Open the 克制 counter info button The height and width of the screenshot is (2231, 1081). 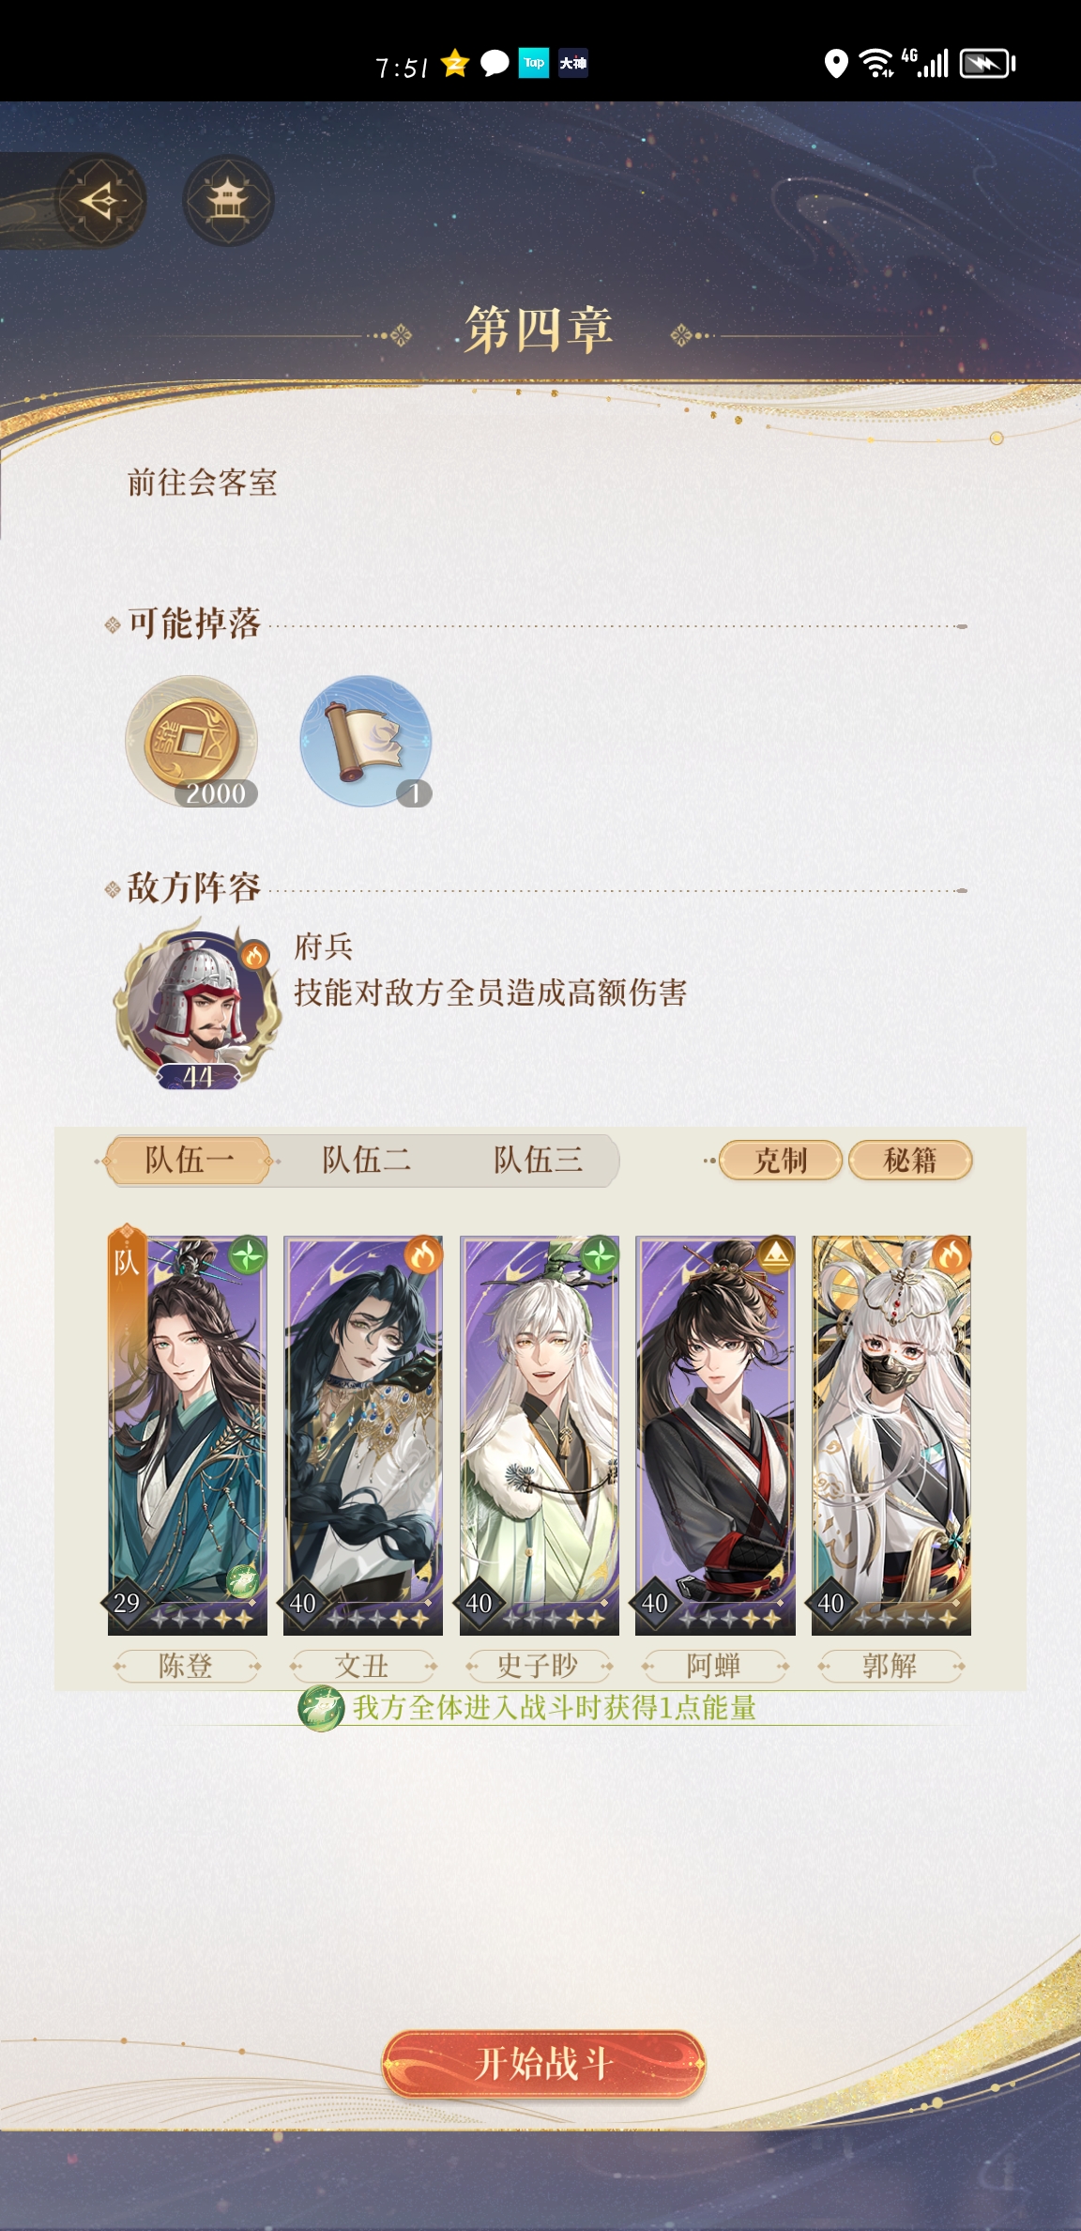coord(780,1161)
